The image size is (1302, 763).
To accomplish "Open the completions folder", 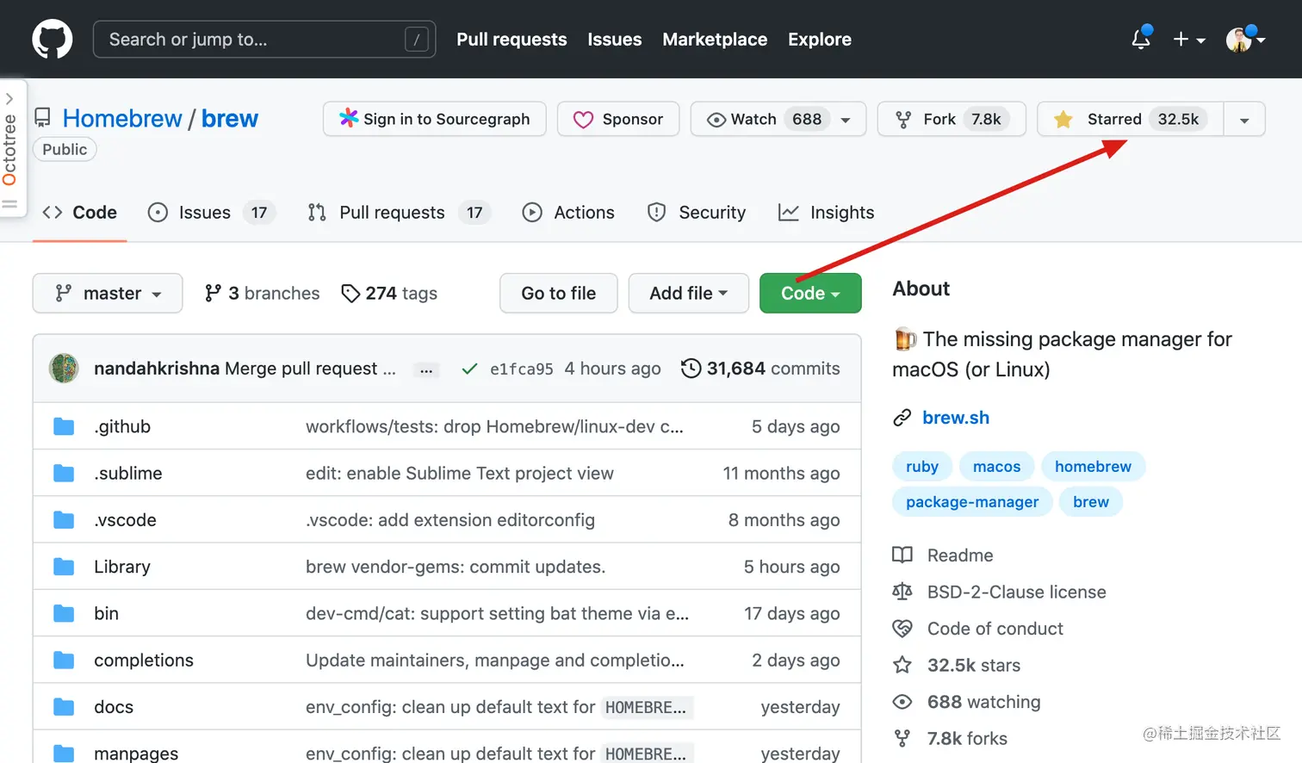I will [x=144, y=661].
